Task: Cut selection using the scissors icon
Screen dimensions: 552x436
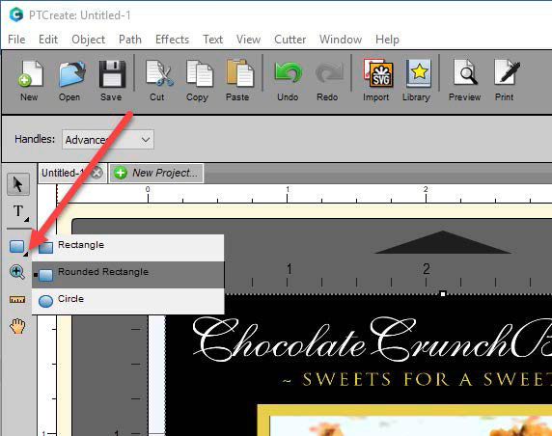Action: click(159, 74)
